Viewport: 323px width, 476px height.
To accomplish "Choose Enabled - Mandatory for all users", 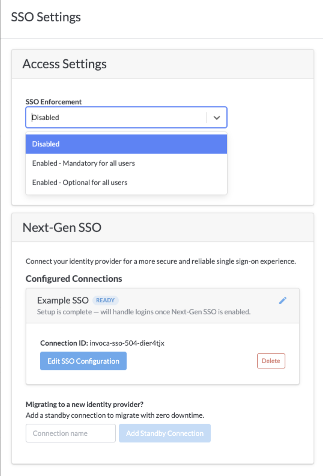I will point(126,163).
